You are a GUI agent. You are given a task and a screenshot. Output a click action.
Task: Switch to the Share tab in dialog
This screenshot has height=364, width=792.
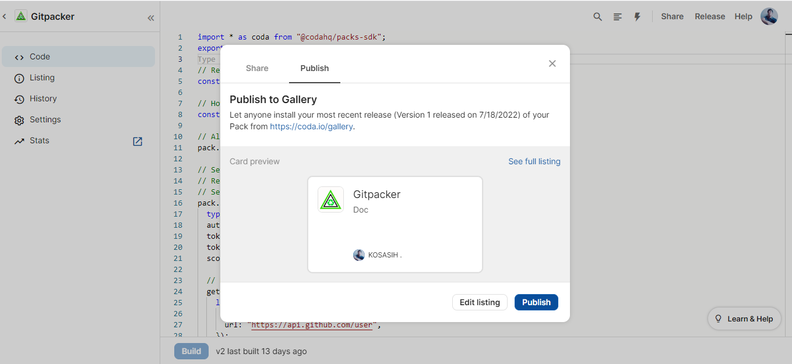257,68
